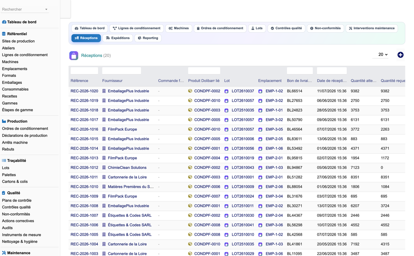This screenshot has height=256, width=414.
Task: Open the page size 20 dropdown
Action: click(x=381, y=54)
